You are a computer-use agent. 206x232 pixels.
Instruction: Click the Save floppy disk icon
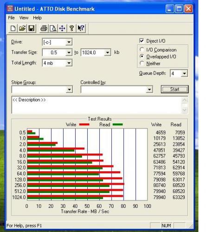32,28
